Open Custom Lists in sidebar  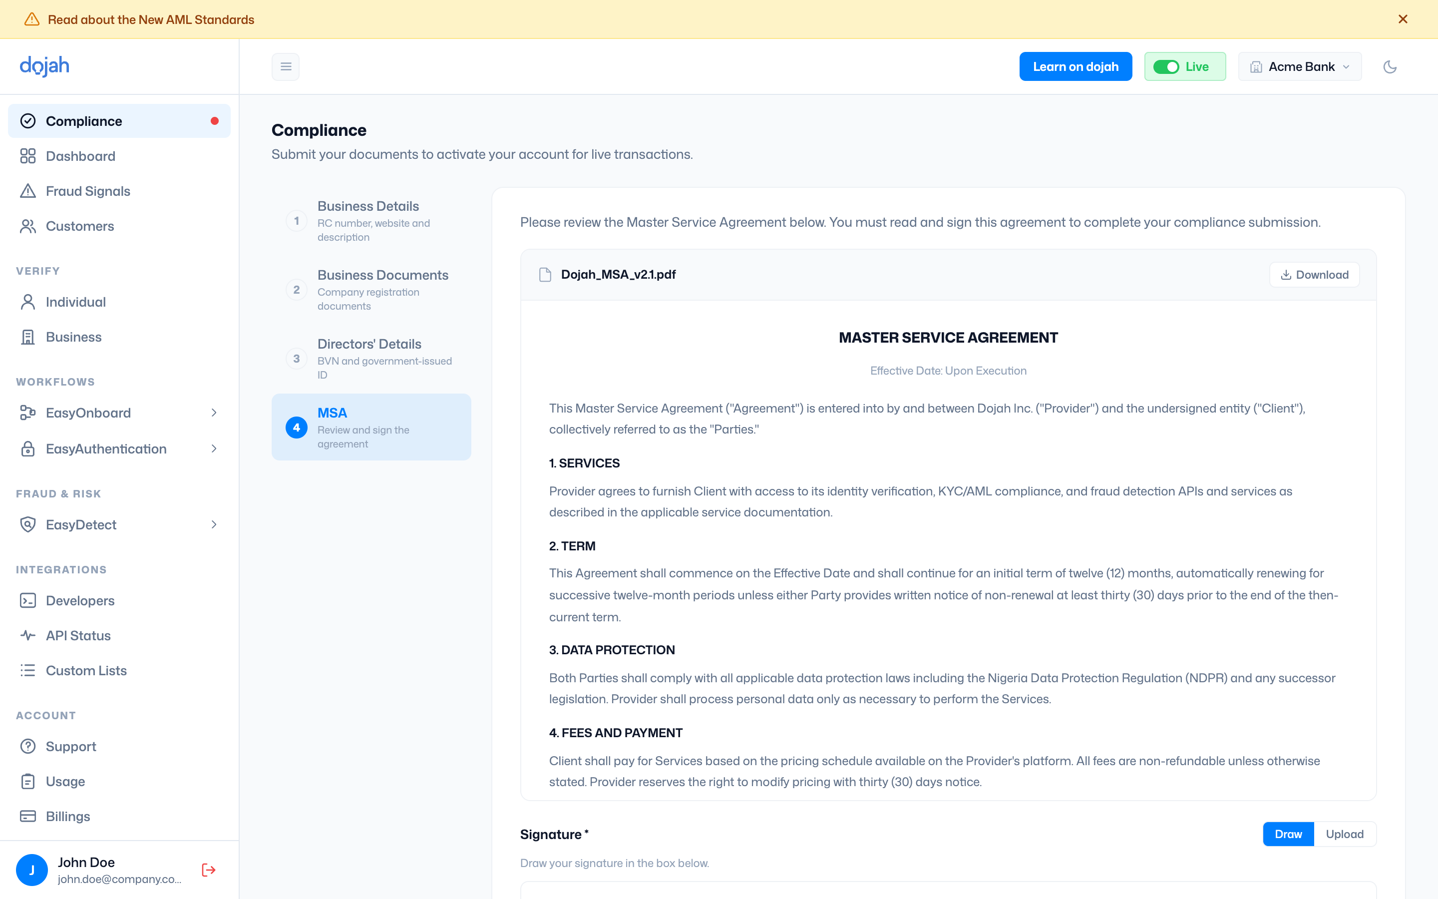pyautogui.click(x=119, y=671)
